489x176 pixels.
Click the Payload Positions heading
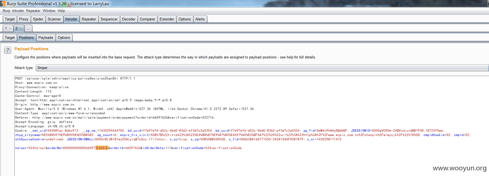click(31, 49)
